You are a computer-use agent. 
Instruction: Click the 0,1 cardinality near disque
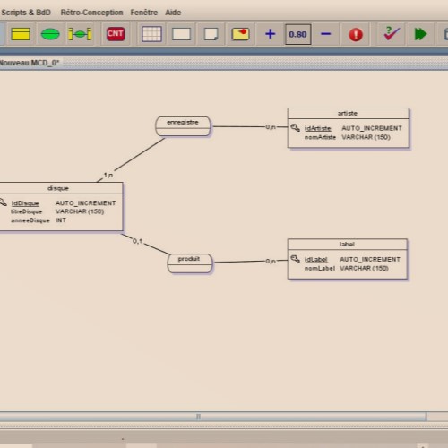point(137,241)
